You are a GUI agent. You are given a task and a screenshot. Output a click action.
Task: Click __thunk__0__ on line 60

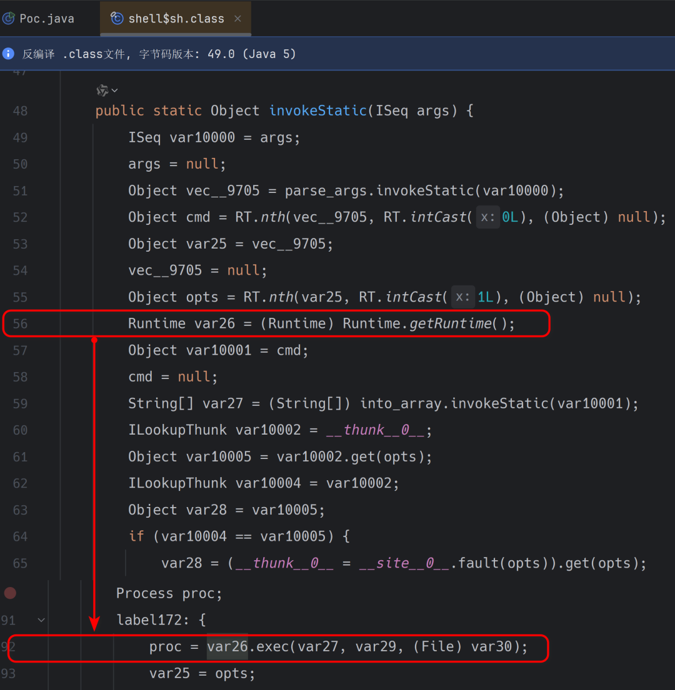pyautogui.click(x=375, y=430)
